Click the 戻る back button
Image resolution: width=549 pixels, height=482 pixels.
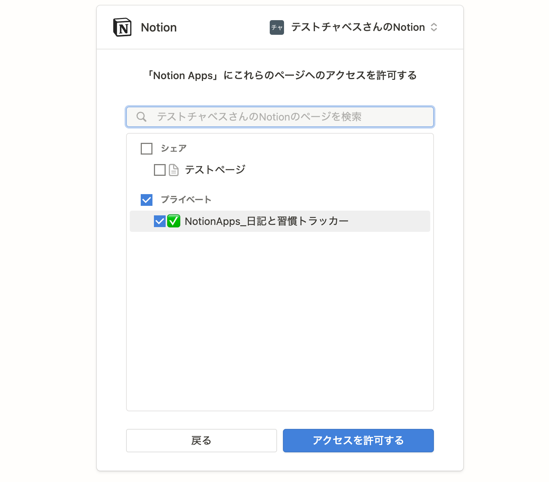(x=202, y=441)
